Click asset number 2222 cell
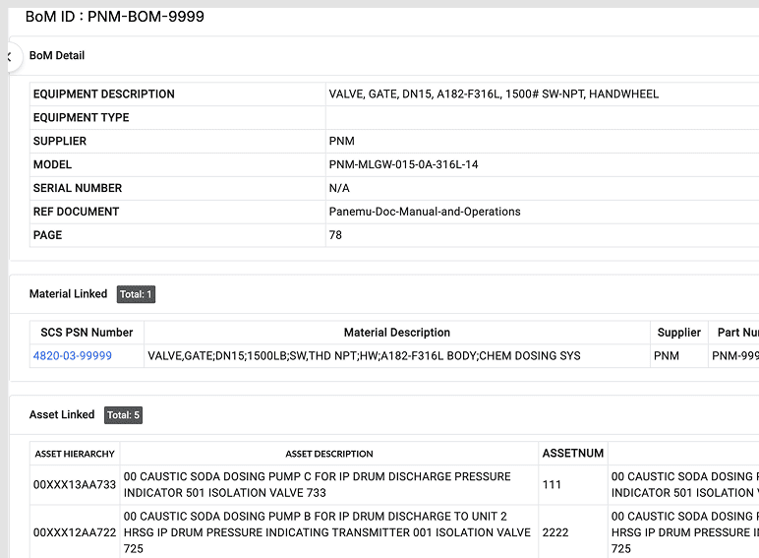The width and height of the screenshot is (759, 558). [x=555, y=532]
